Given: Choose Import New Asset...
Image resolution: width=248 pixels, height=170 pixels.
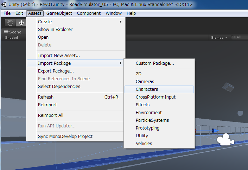Looking at the screenshot, I should pos(76,56).
